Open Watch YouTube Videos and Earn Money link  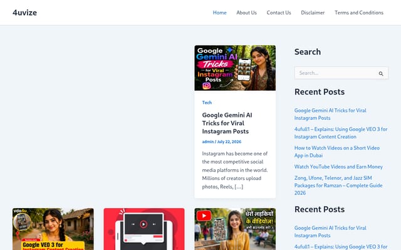[x=338, y=167]
